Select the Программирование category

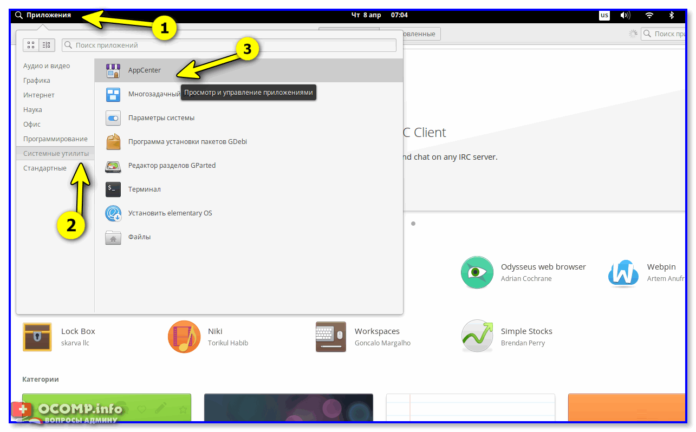pos(55,139)
